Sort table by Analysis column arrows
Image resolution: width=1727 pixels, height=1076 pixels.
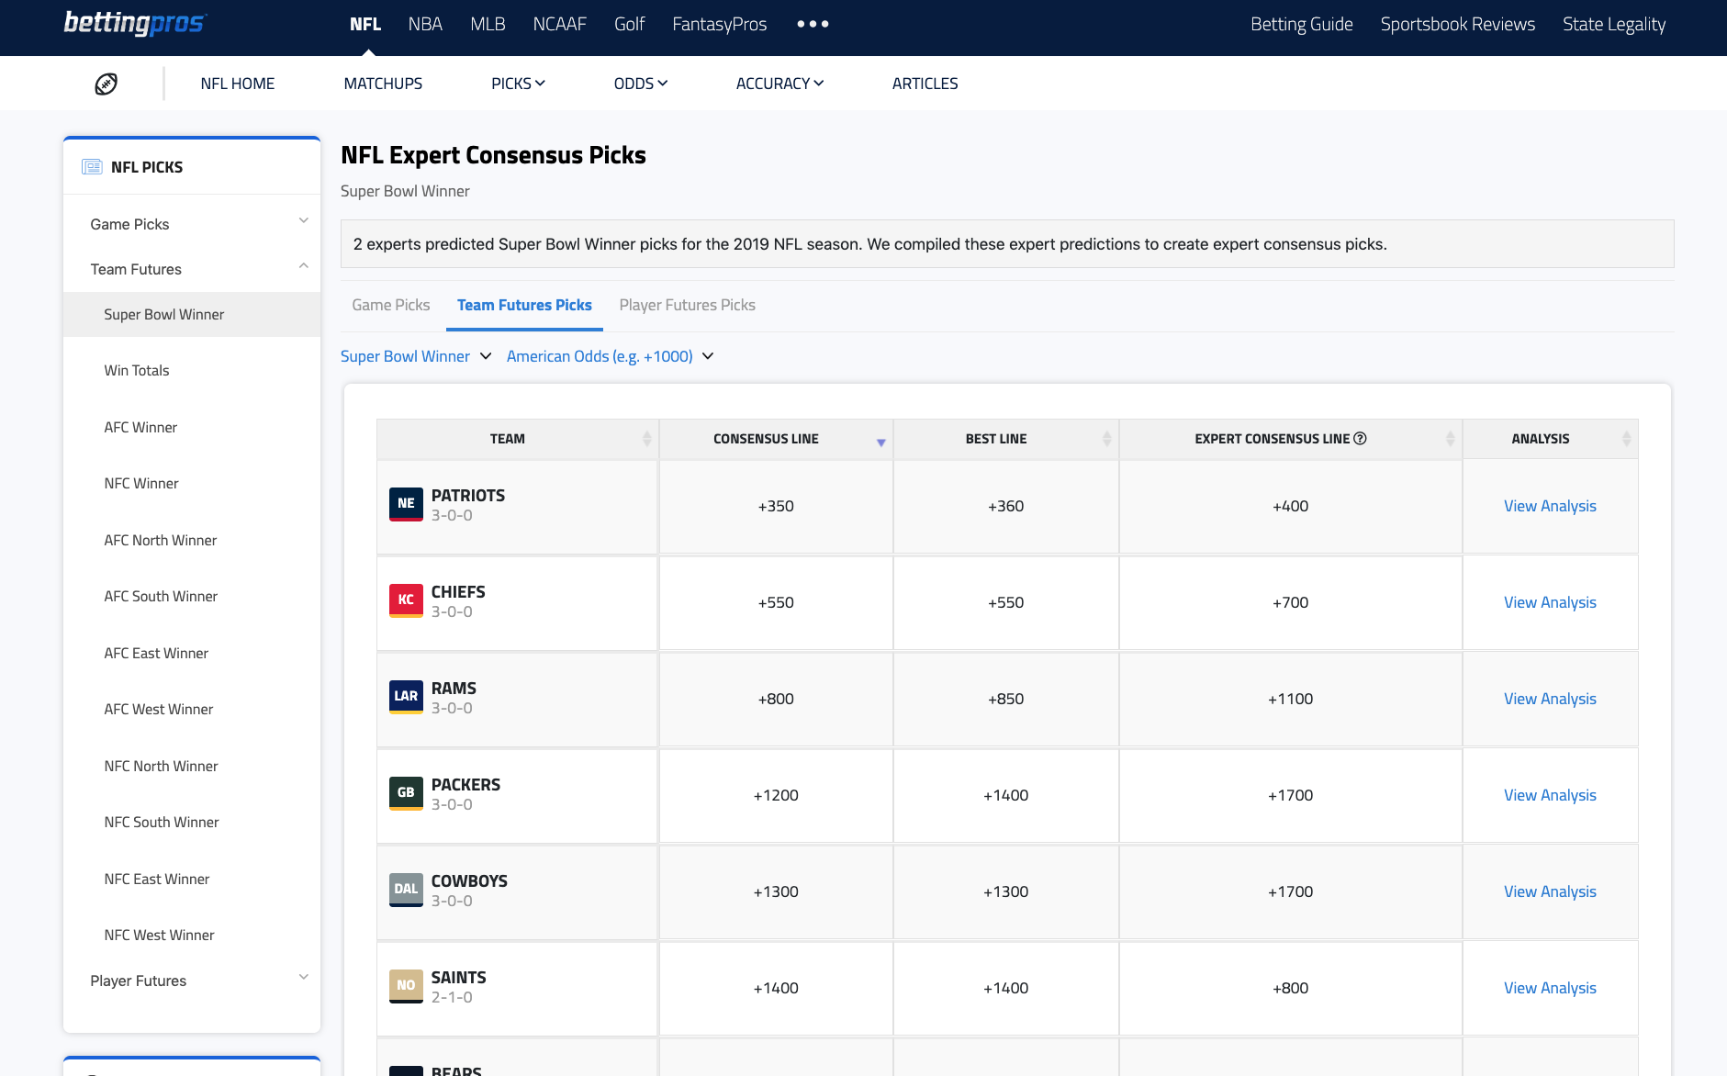point(1626,439)
